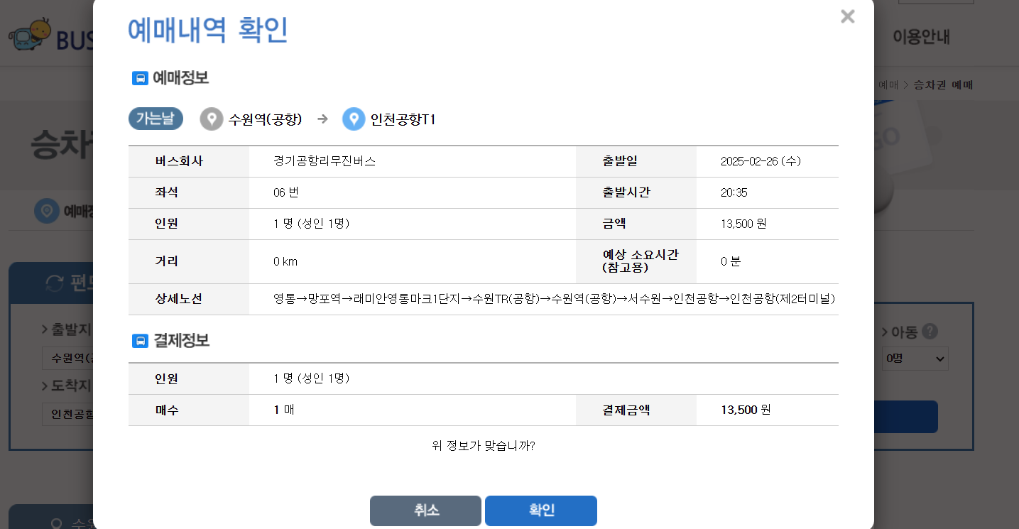Click the 예상 소요시간 0 분 value
The image size is (1019, 529).
(731, 261)
